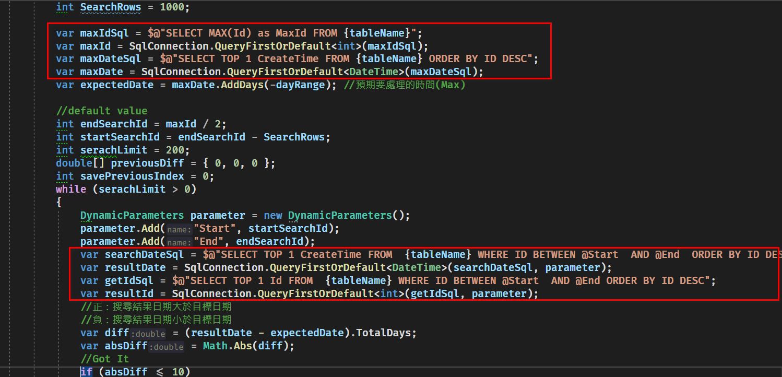Viewport: 782px width, 377px height.
Task: Click the misspelled serachLimit variable
Action: click(113, 150)
